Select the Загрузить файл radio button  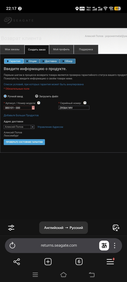37,96
